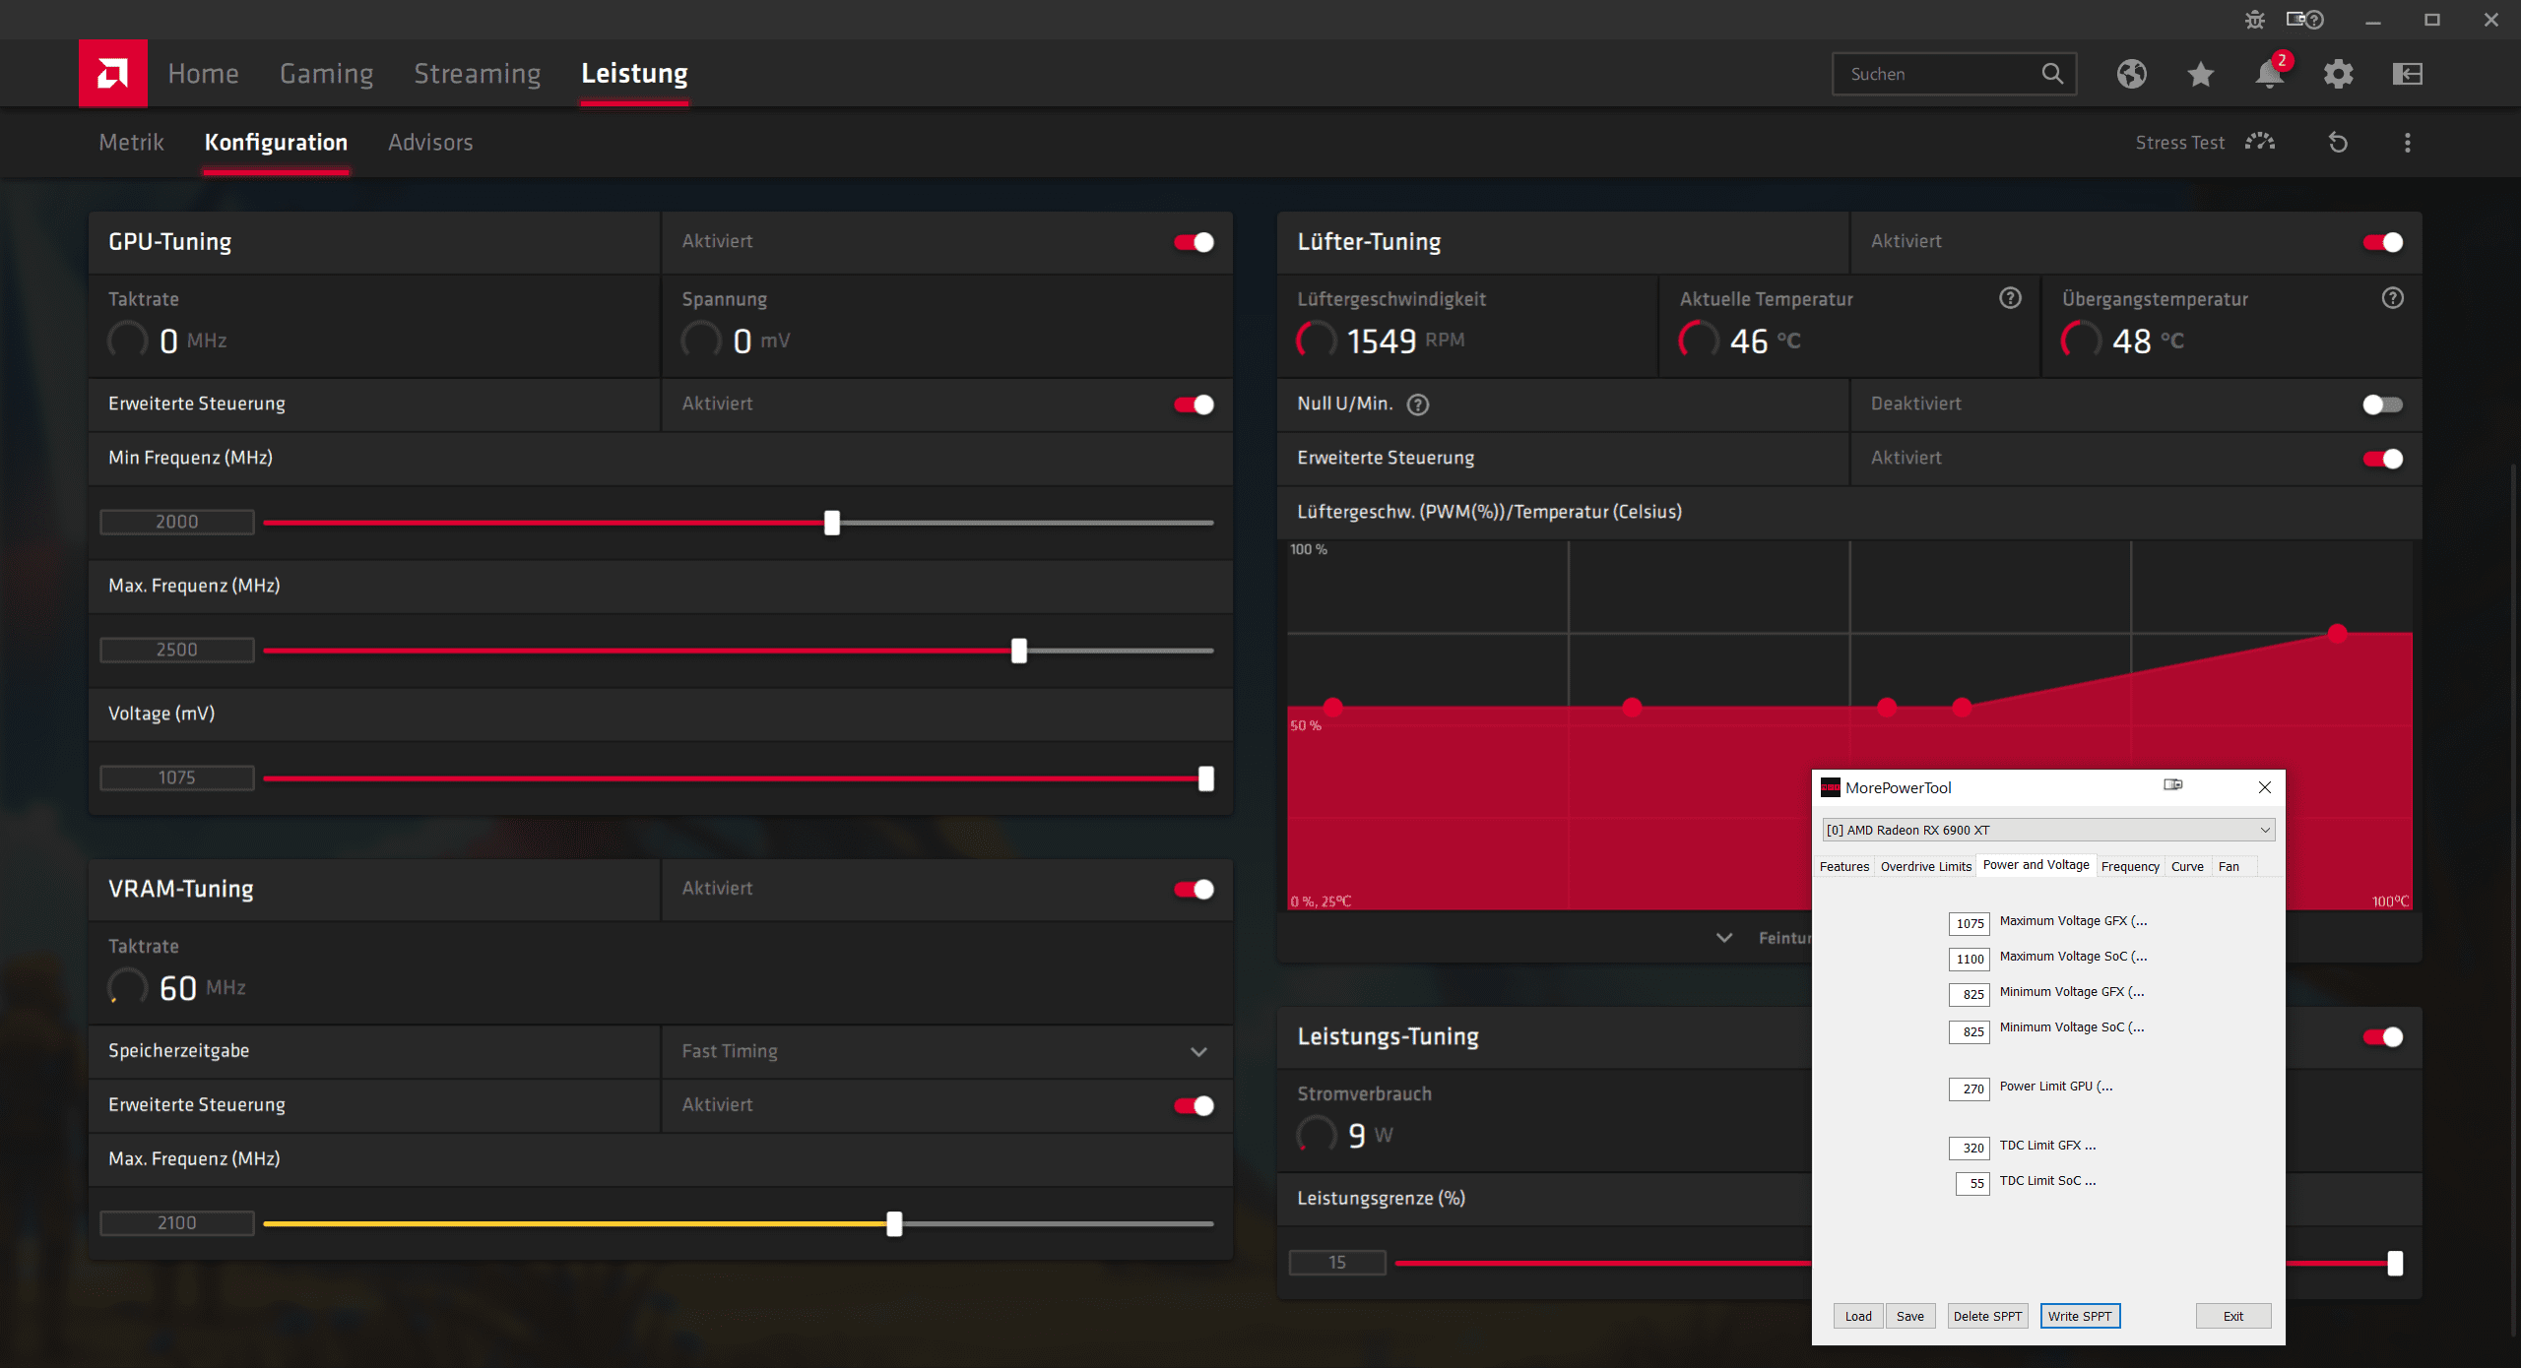Open the three-dot more options menu
Screen dimensions: 2521x1368
2407,143
